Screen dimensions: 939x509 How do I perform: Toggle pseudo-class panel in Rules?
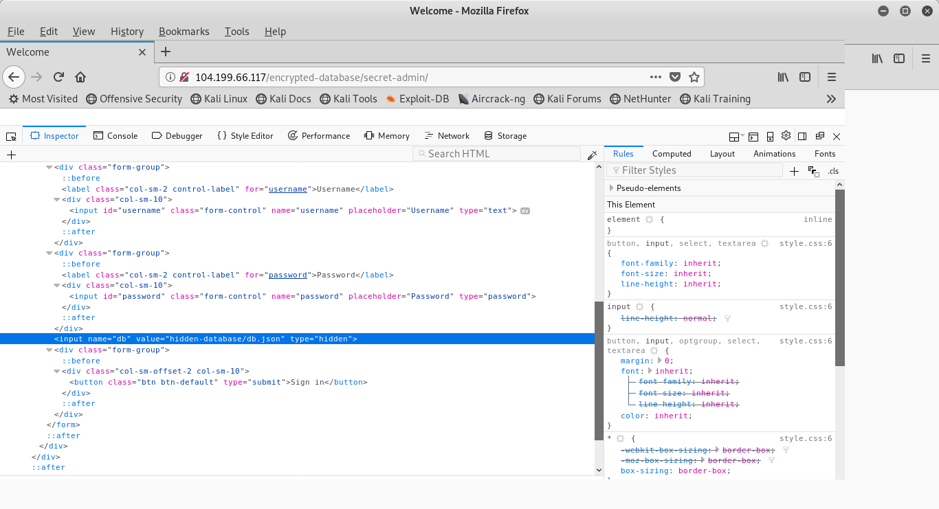814,171
